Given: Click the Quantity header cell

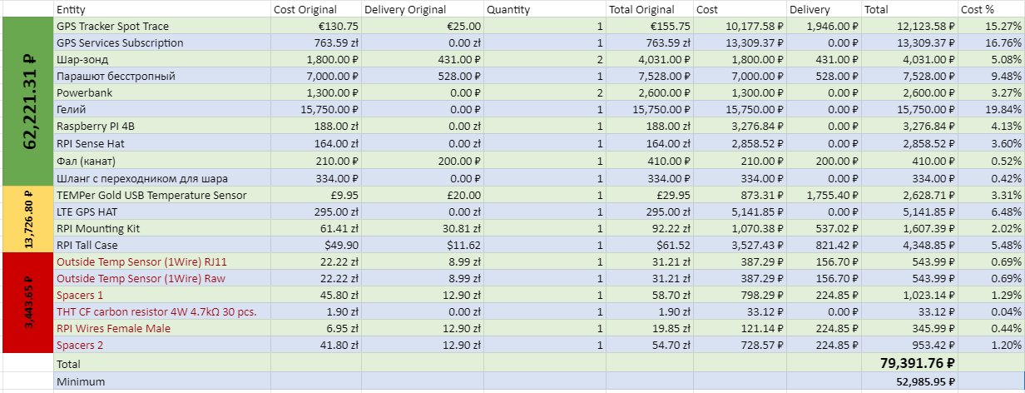Looking at the screenshot, I should point(544,9).
